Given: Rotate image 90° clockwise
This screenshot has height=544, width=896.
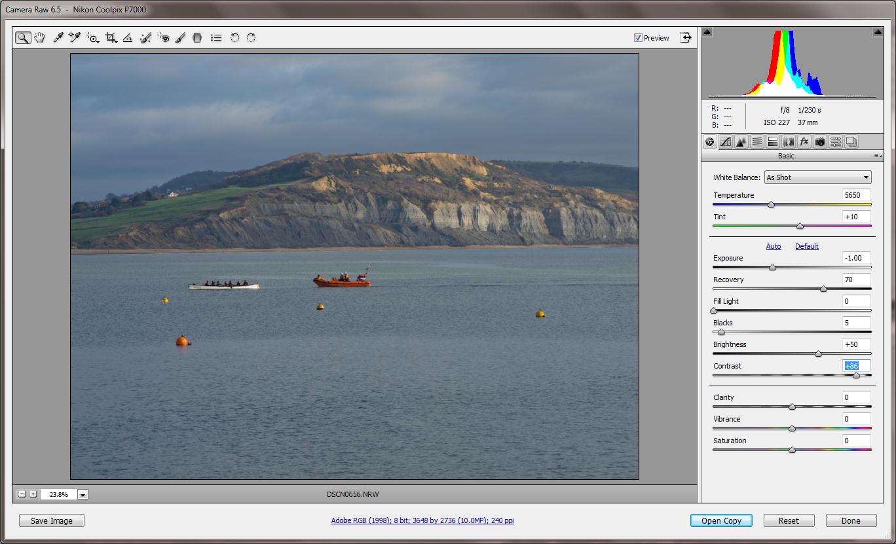Looking at the screenshot, I should 251,38.
